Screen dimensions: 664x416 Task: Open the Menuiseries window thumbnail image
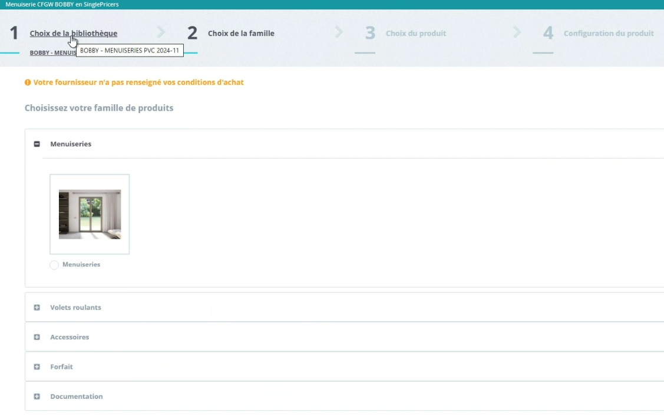point(90,214)
